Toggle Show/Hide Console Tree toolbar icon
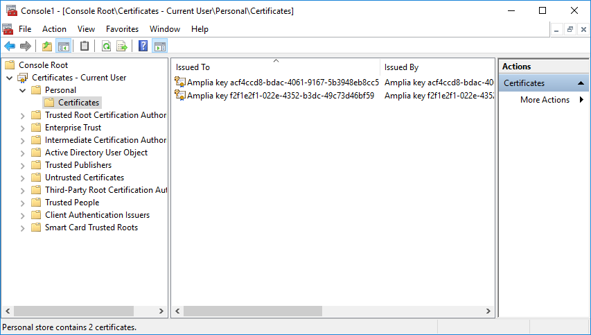The image size is (591, 335). tap(63, 46)
